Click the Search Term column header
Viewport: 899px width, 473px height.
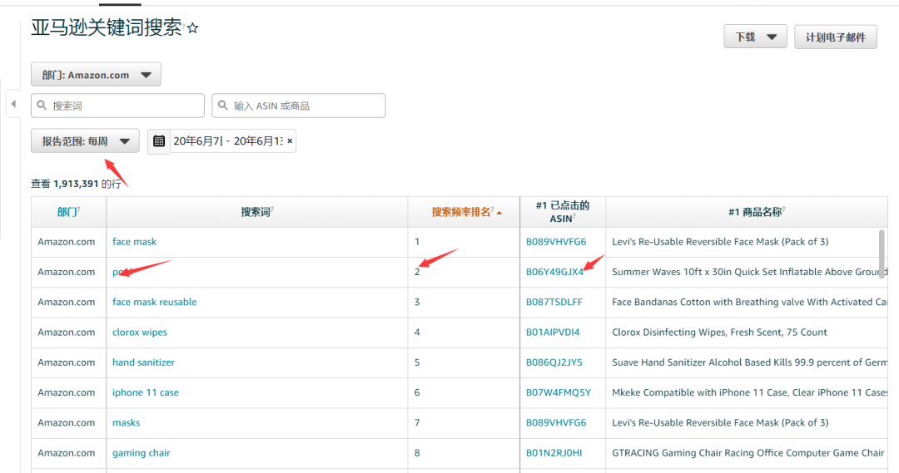(x=256, y=212)
